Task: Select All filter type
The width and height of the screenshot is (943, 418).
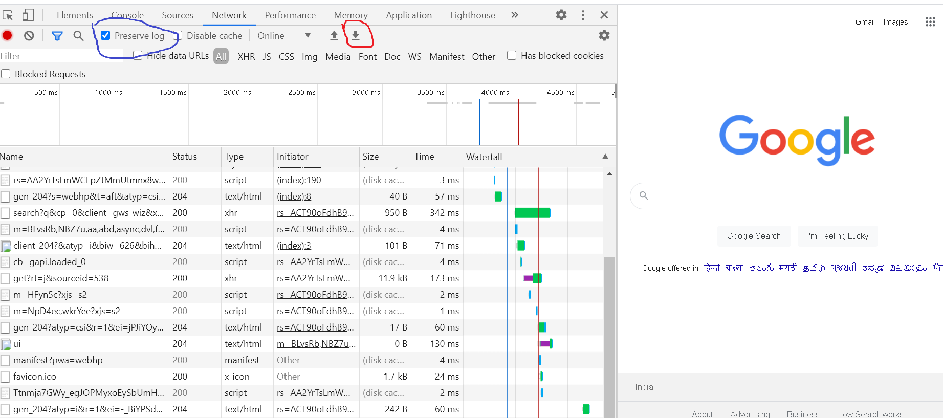Action: pos(221,56)
